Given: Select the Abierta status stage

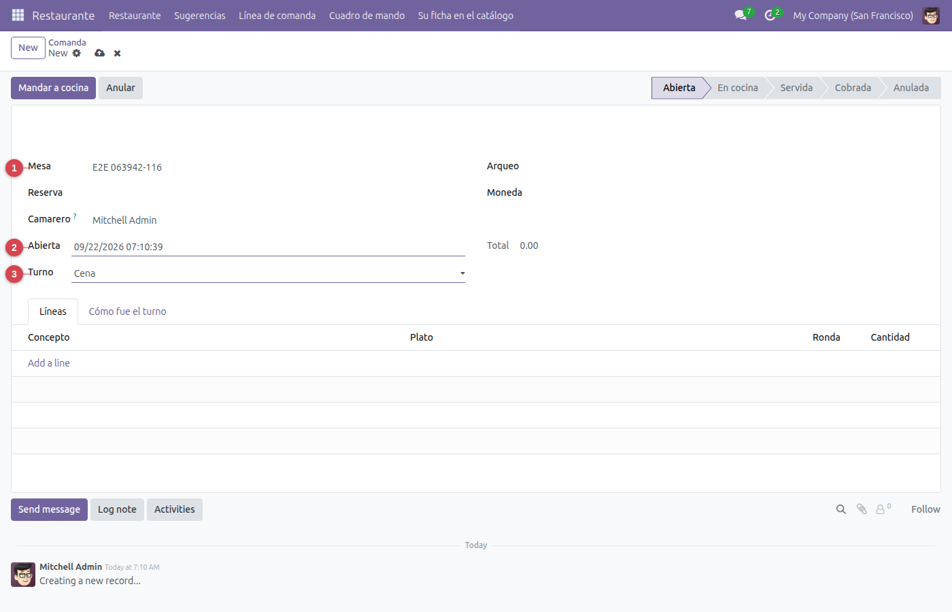Looking at the screenshot, I should click(x=679, y=88).
